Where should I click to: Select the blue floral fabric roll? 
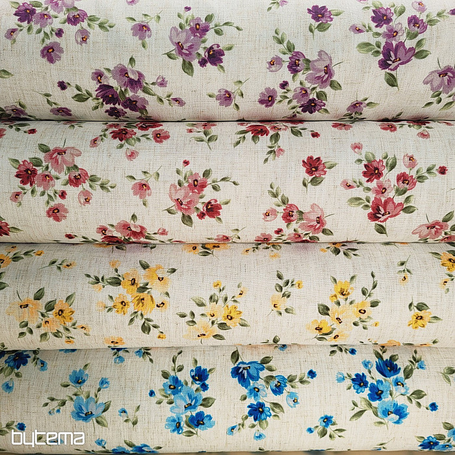click(x=227, y=396)
